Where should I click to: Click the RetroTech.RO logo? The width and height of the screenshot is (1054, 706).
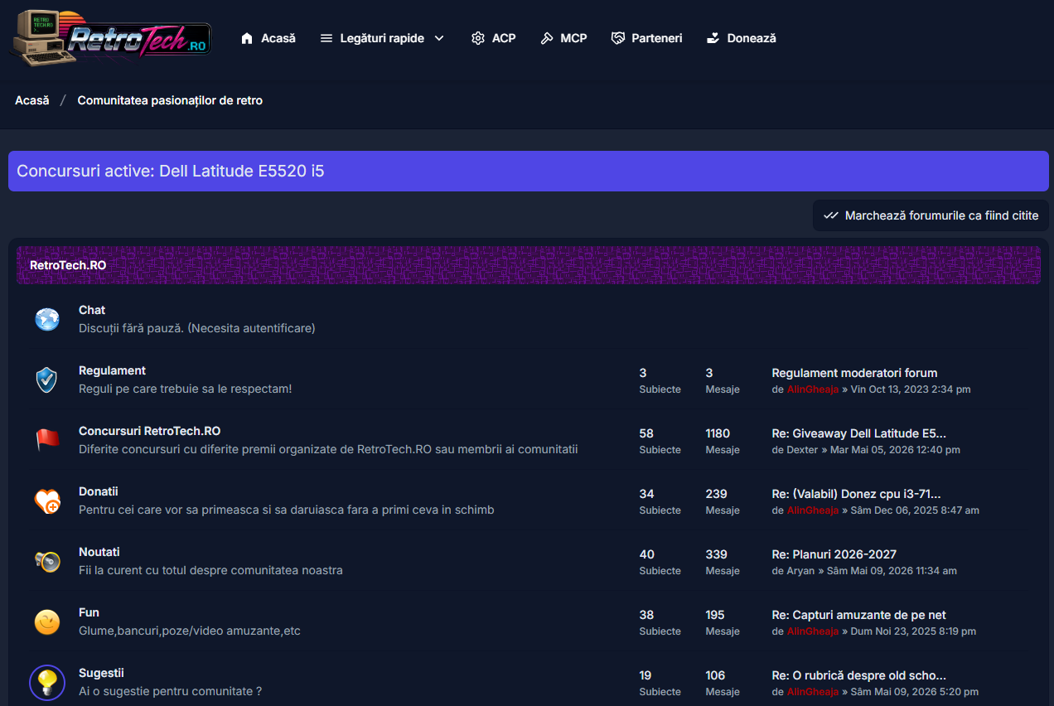tap(110, 38)
